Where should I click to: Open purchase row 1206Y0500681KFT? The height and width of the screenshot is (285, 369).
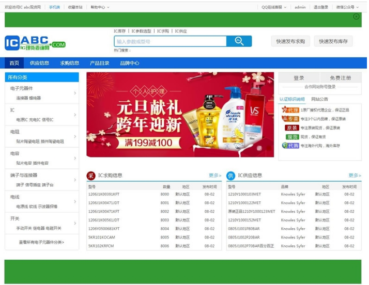154,229
